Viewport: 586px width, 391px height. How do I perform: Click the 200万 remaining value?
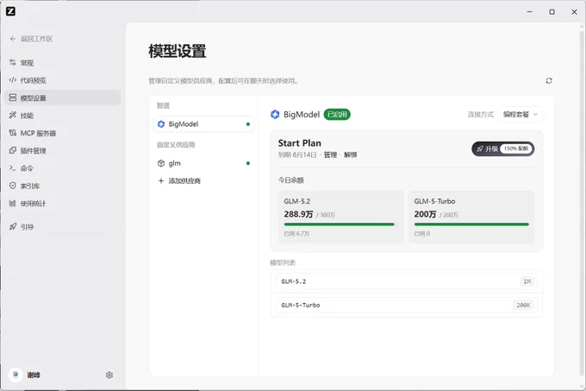tap(425, 214)
